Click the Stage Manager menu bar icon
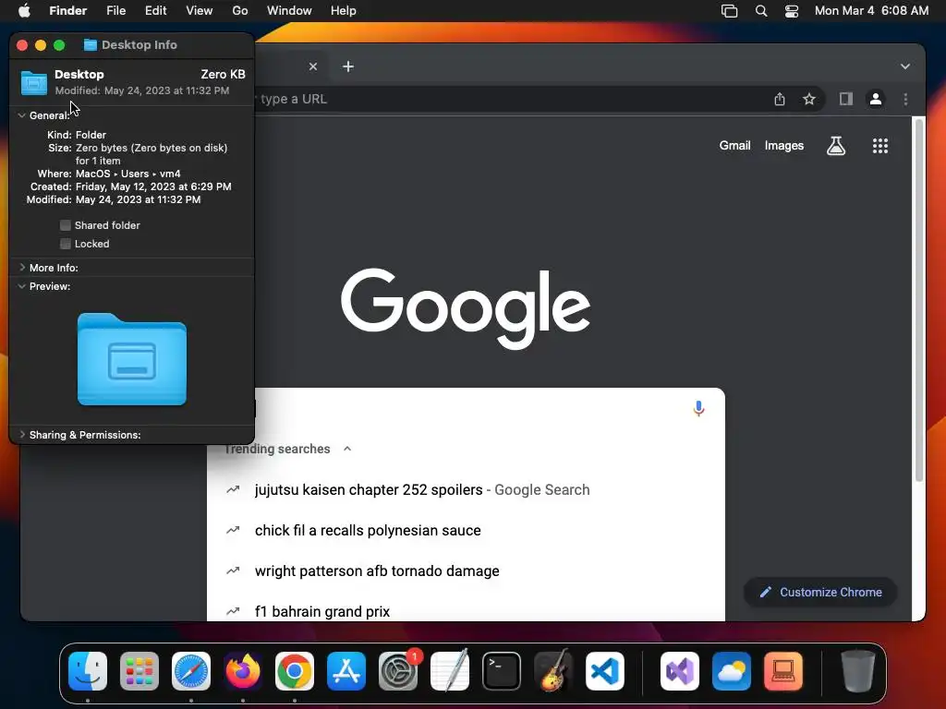946x709 pixels. point(730,11)
